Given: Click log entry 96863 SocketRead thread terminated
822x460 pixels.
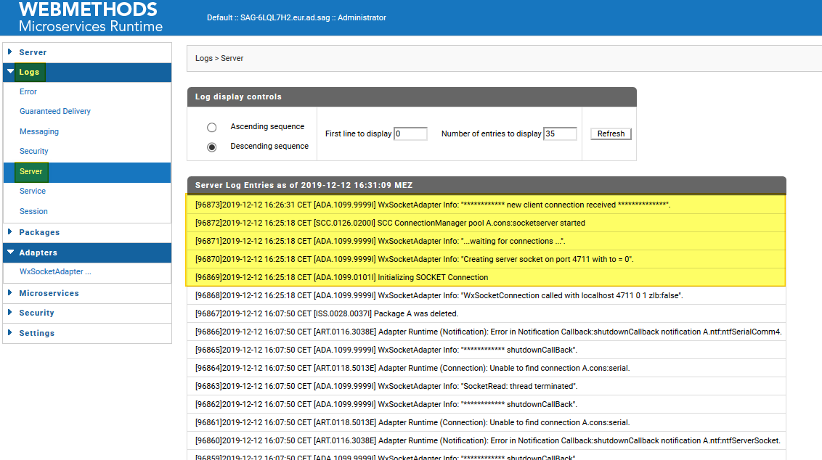Looking at the screenshot, I should 486,386.
